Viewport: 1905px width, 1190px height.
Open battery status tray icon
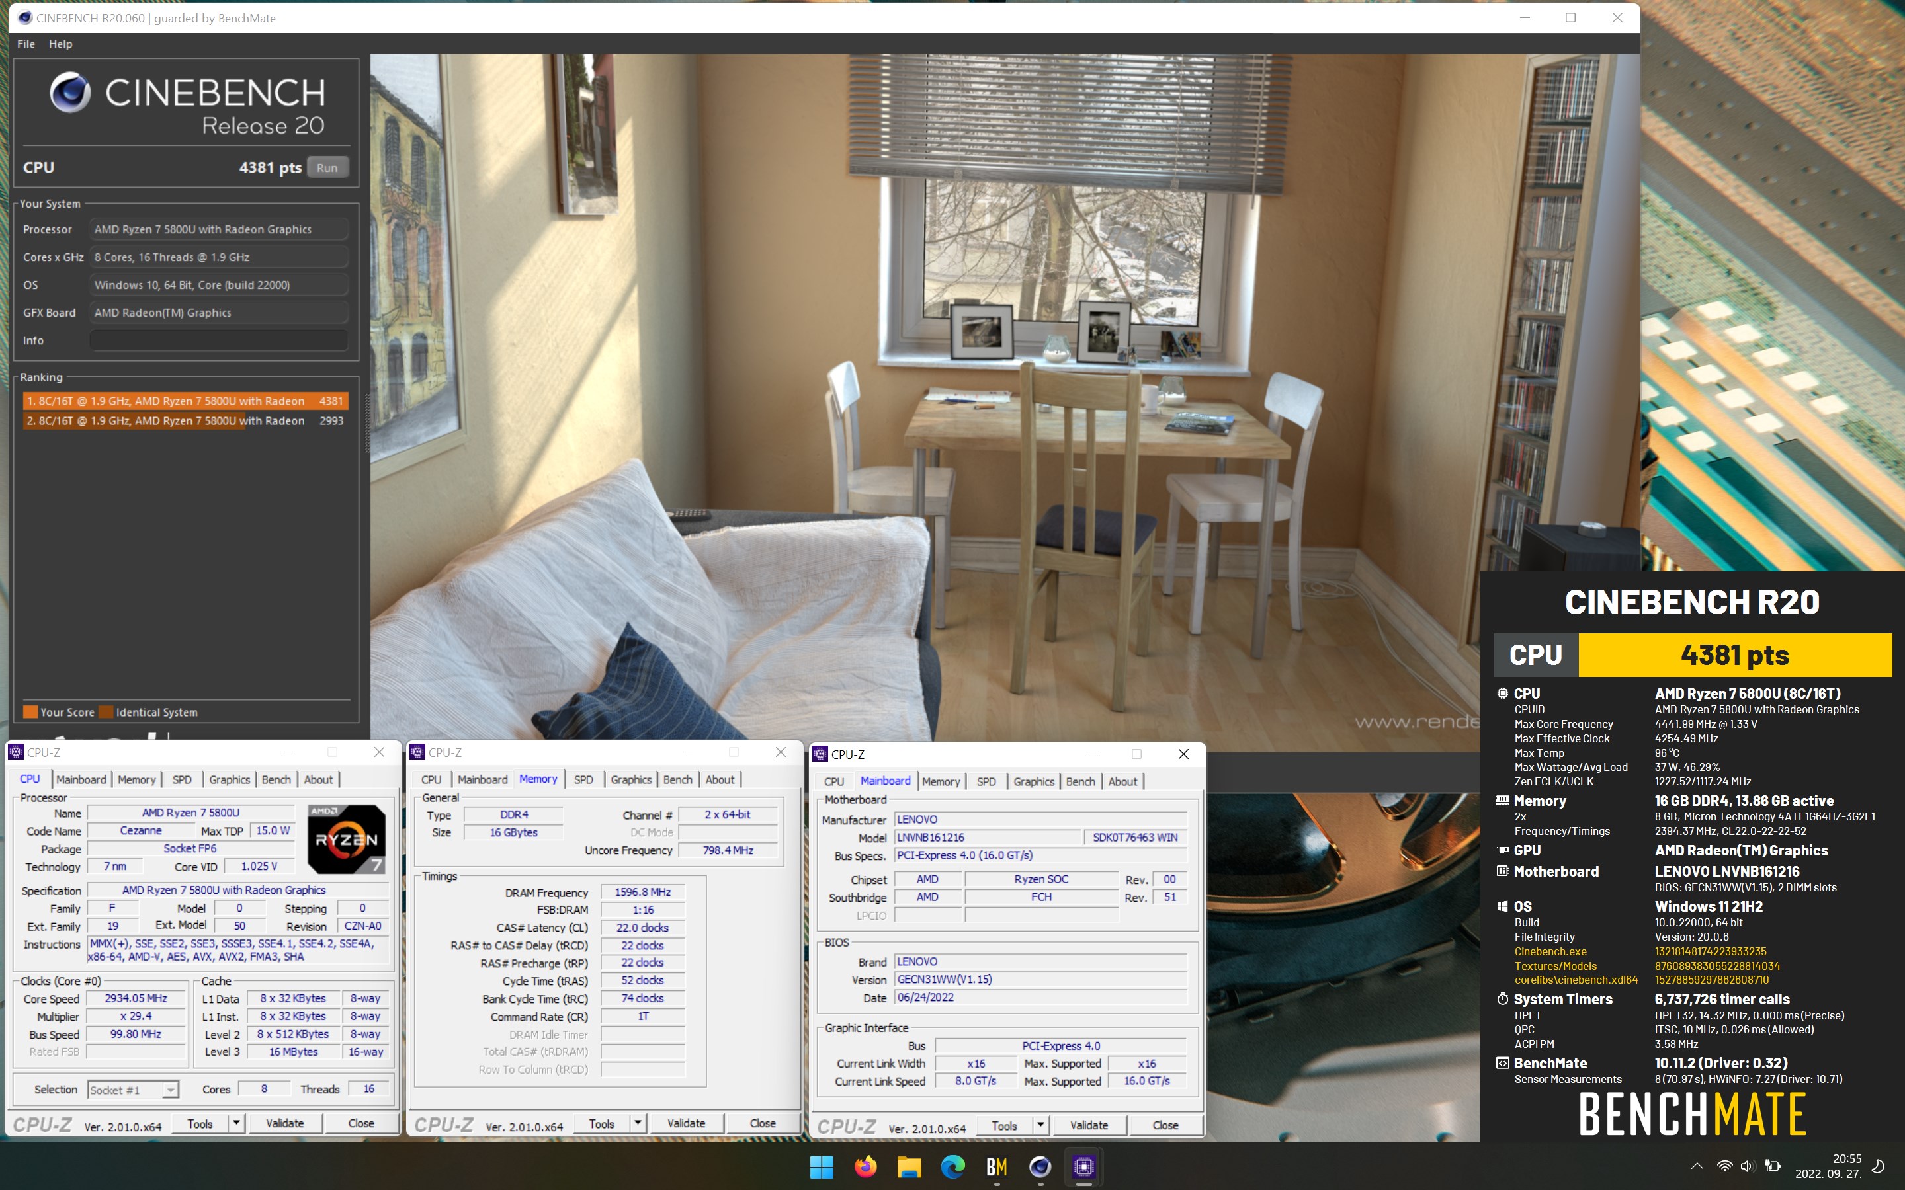[1773, 1166]
